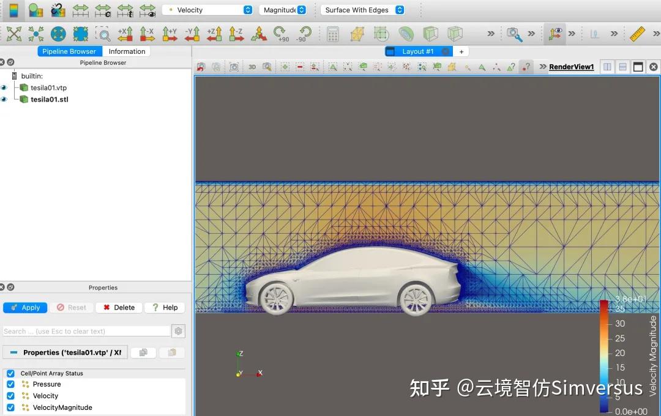Switch to the Information tab
The image size is (661, 416).
127,51
